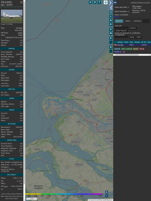Click the altitude color legend bar
Viewport: 151px width, 201px height.
64,194
